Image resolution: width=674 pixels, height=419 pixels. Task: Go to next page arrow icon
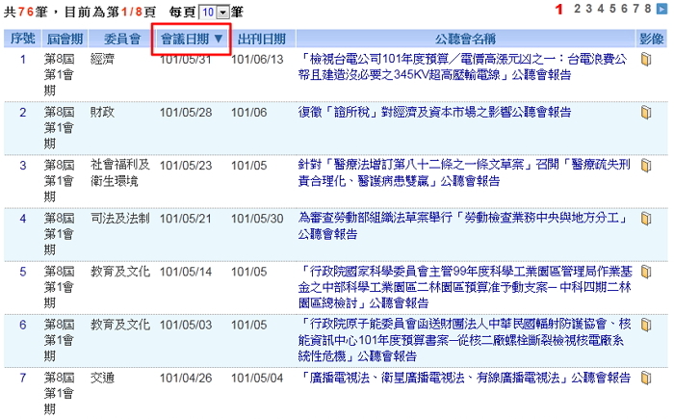(x=661, y=10)
